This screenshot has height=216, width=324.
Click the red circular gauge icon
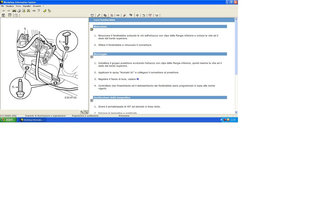tap(112, 15)
